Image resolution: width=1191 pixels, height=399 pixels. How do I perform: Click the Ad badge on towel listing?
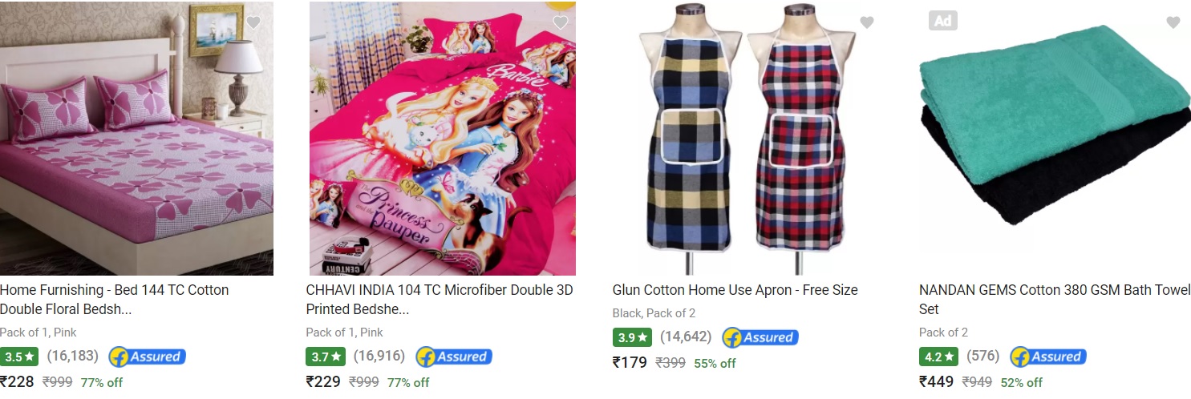tap(943, 21)
